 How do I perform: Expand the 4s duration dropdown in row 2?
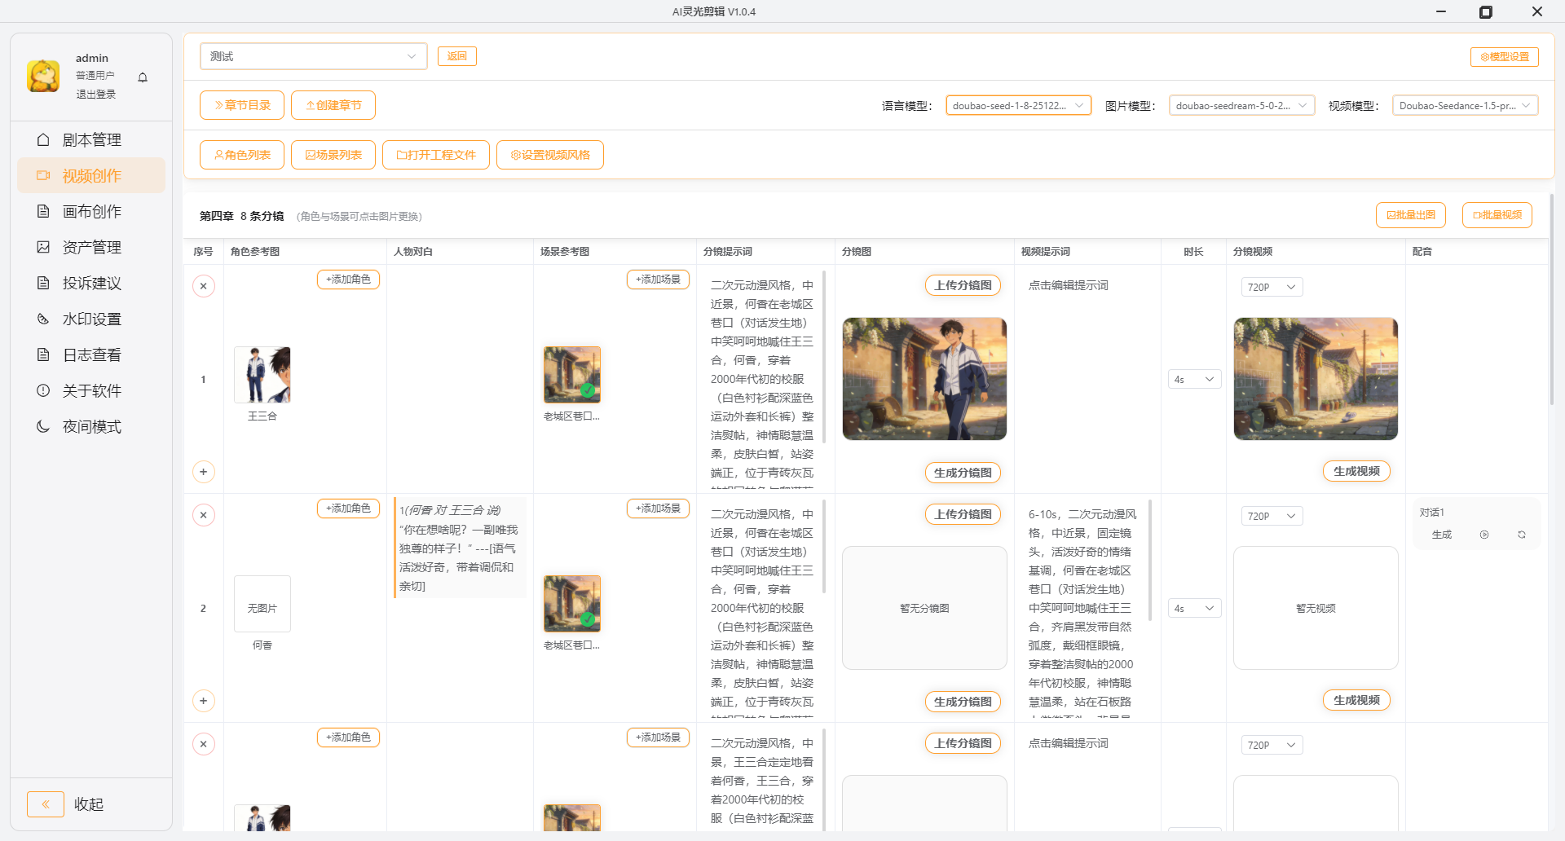[x=1194, y=609]
